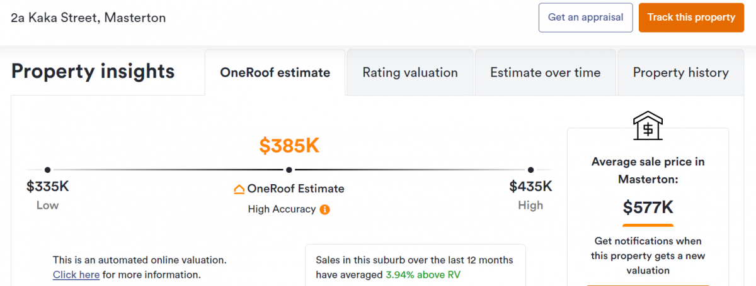Click the OneRoof logo beside Estimate label
The height and width of the screenshot is (286, 756).
(239, 189)
